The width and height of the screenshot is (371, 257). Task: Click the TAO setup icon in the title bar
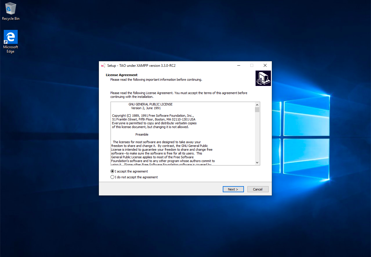[x=103, y=65]
